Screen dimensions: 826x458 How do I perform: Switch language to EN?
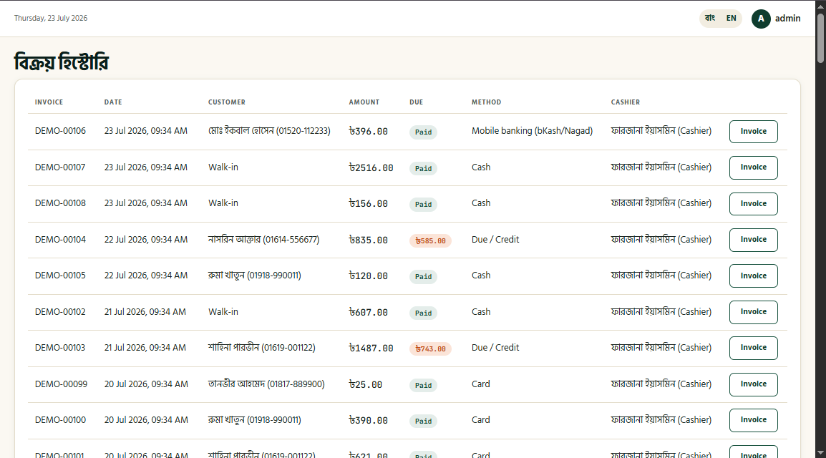click(x=732, y=18)
